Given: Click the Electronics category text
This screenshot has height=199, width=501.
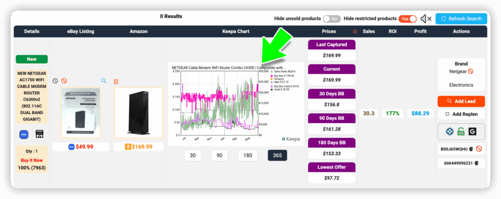Looking at the screenshot, I should 461,85.
